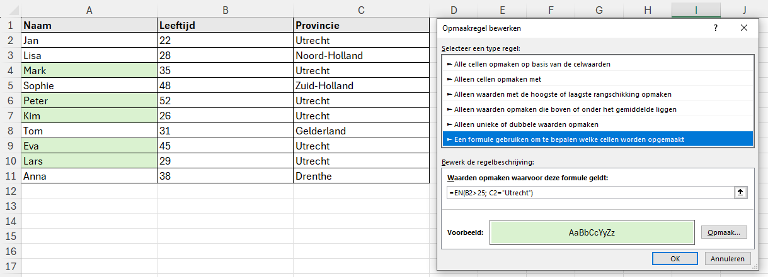Select 'Alleen unieke of dubbele waarden opmaken'
768x277 pixels.
click(526, 124)
